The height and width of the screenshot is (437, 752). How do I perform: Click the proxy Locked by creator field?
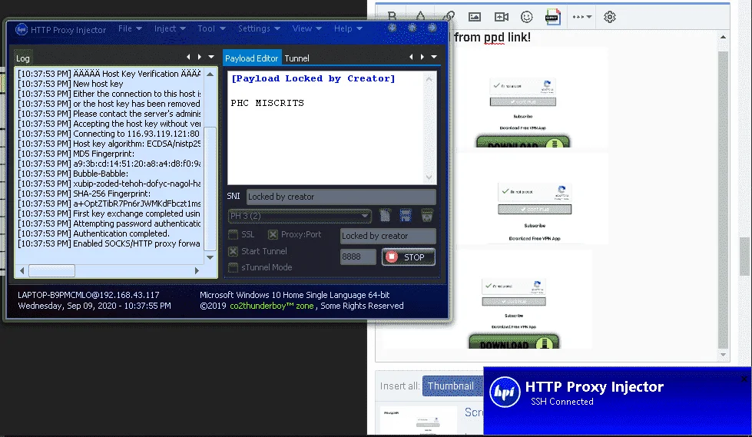(388, 236)
